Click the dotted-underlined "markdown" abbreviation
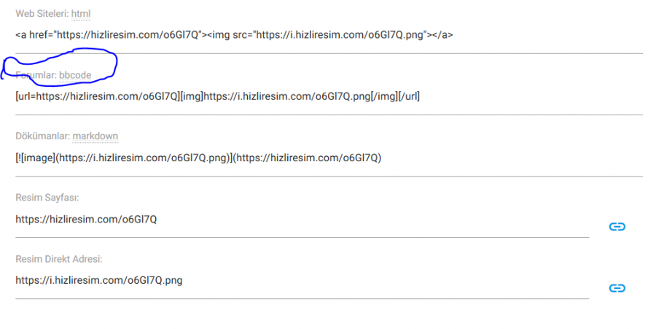The width and height of the screenshot is (656, 329). [x=95, y=136]
